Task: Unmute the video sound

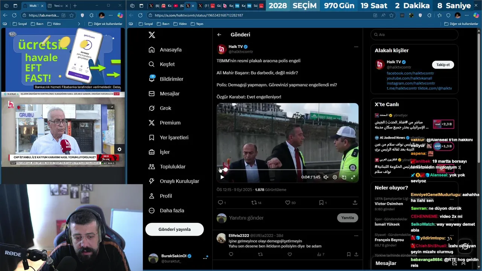Action: coord(326,177)
